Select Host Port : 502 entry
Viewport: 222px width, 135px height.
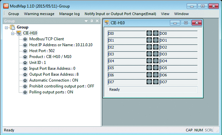tap(42, 51)
